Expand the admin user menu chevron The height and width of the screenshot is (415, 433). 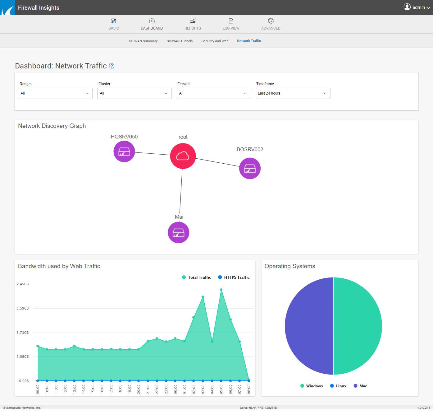(x=428, y=8)
